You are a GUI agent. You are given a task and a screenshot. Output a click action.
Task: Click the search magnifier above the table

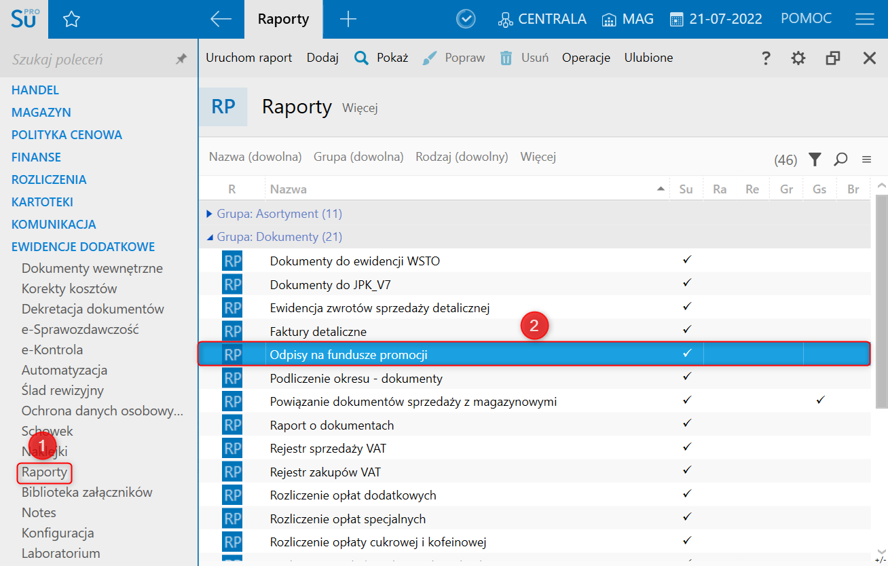tap(840, 159)
